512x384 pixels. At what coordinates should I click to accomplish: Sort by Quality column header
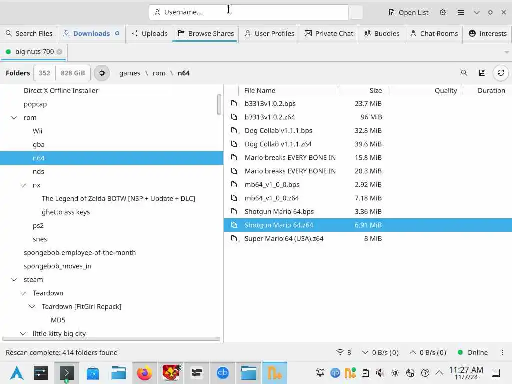426,91
